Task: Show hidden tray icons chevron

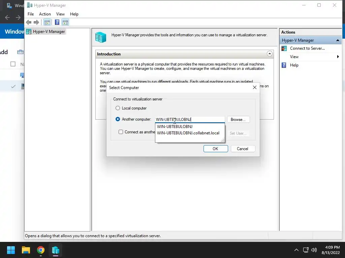Action: click(x=296, y=250)
